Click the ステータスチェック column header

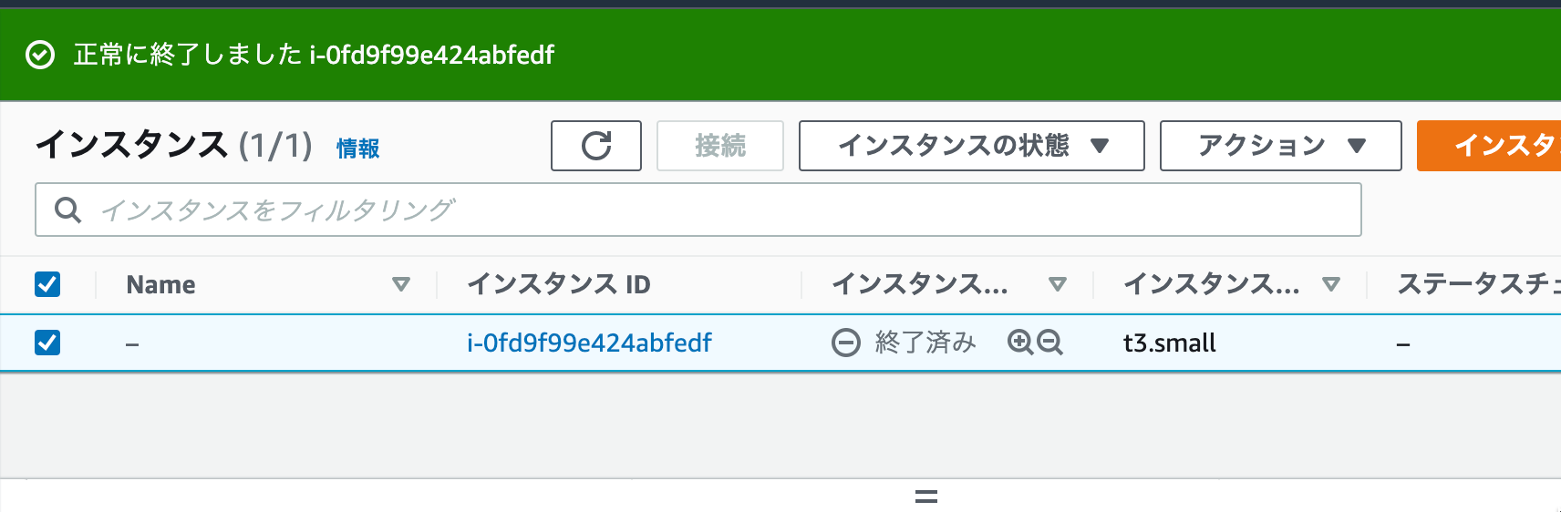1479,284
